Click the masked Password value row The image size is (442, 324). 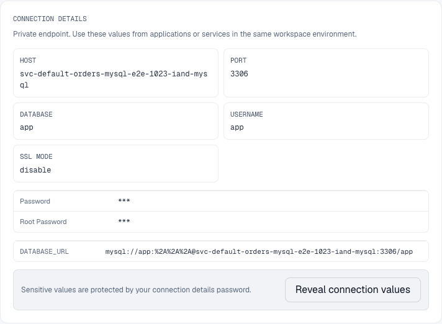[x=221, y=201]
